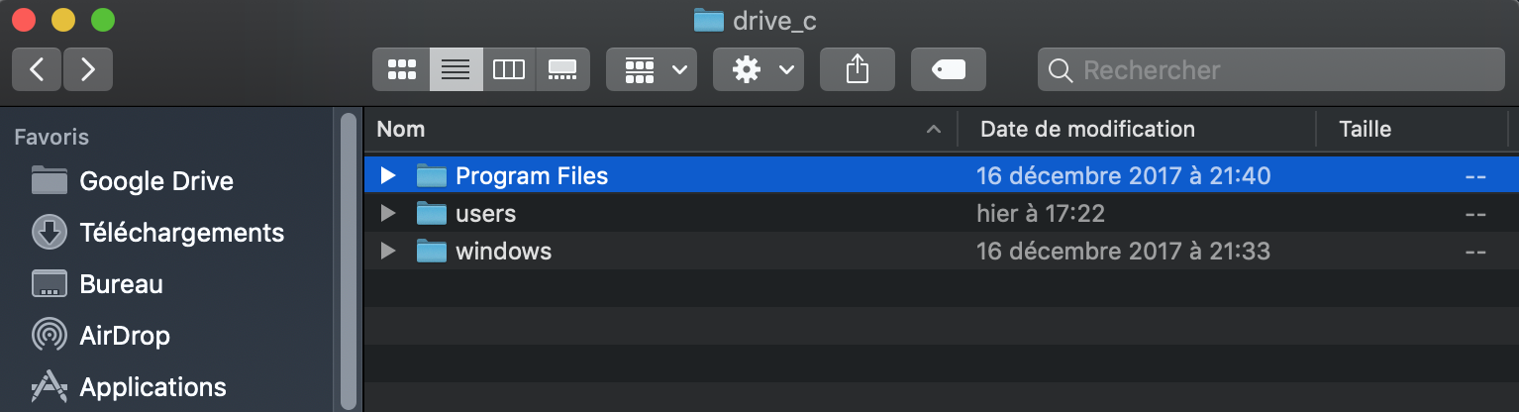
Task: Go forward with the right arrow
Action: 88,69
